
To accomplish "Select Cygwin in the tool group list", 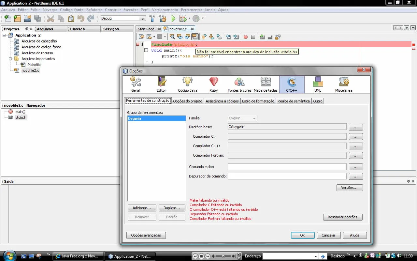I will point(157,118).
